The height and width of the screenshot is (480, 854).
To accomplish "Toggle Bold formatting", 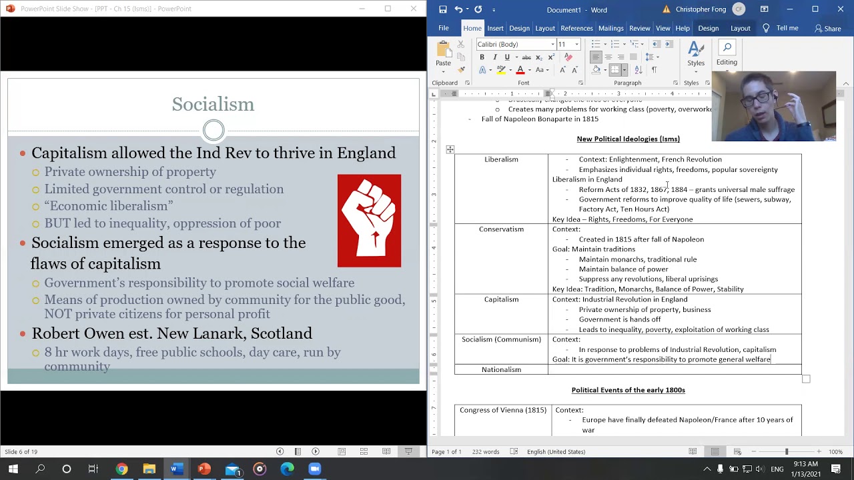I will coord(482,57).
